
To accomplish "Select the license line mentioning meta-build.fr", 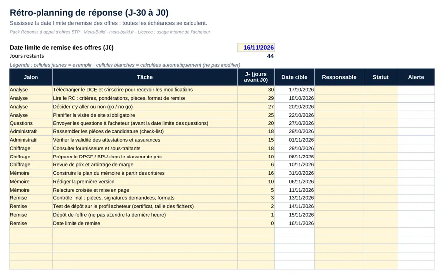I will point(110,32).
